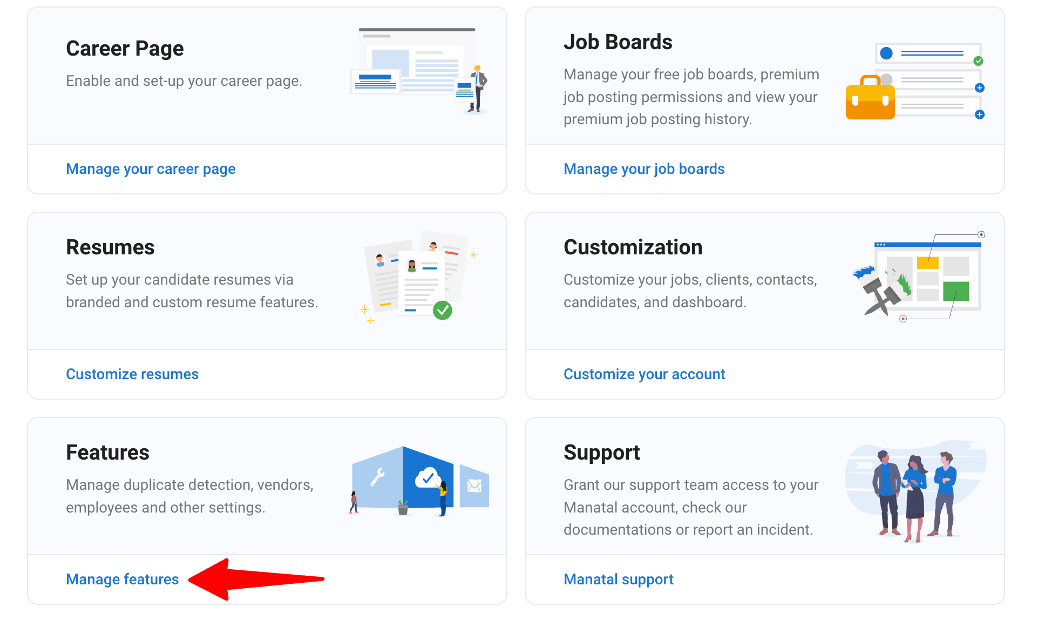The image size is (1058, 620).
Task: Open Customize your account link
Action: [x=644, y=374]
